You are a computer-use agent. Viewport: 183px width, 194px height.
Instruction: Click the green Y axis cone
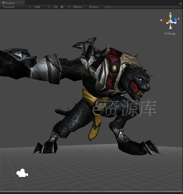(171, 17)
